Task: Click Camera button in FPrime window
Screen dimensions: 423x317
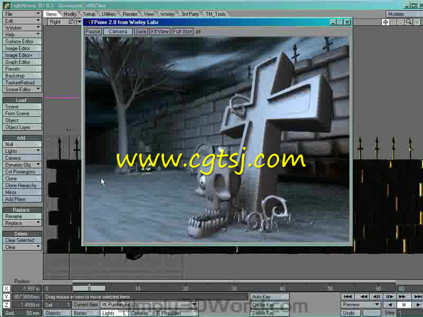Action: (118, 32)
